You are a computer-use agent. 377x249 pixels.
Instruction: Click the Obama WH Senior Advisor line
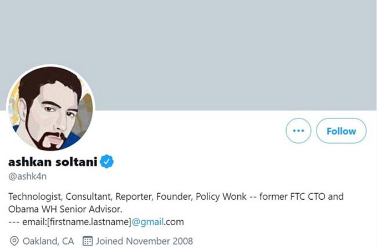pyautogui.click(x=65, y=209)
